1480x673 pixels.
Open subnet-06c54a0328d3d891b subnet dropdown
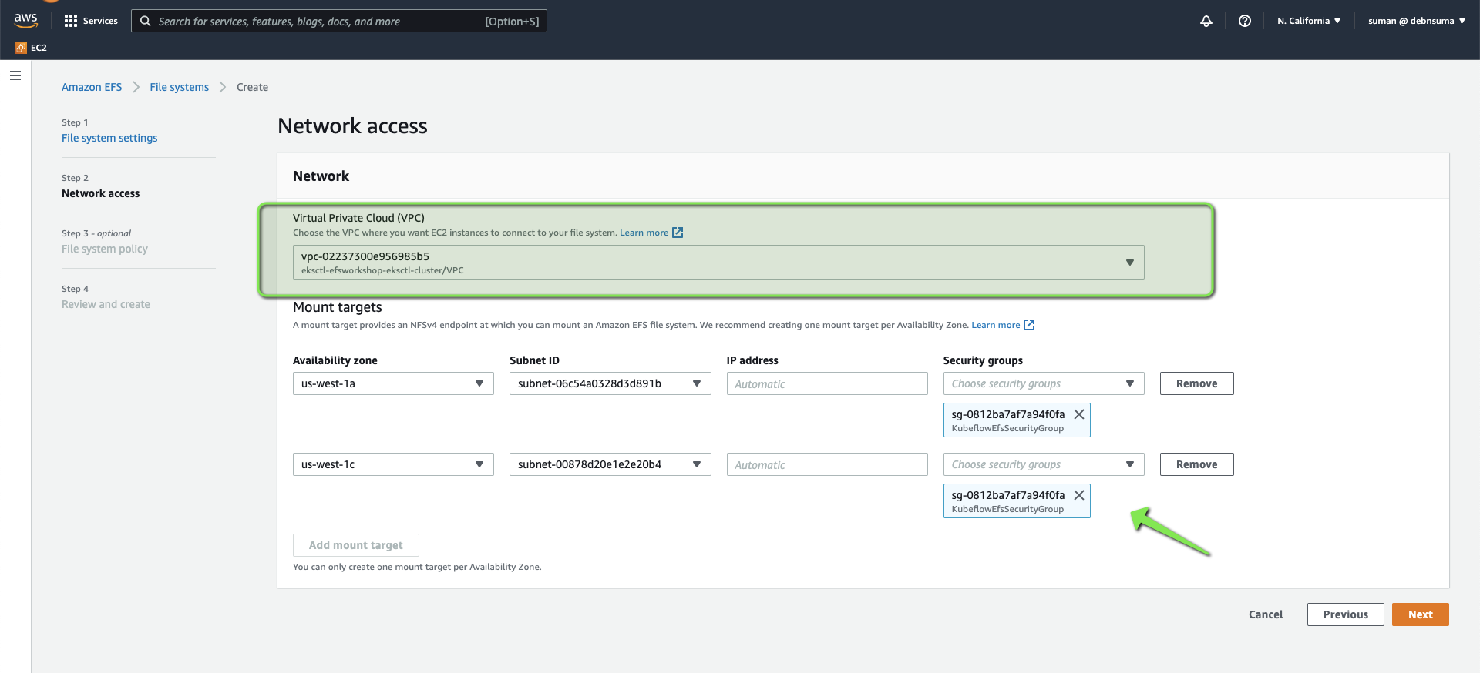[x=610, y=383]
